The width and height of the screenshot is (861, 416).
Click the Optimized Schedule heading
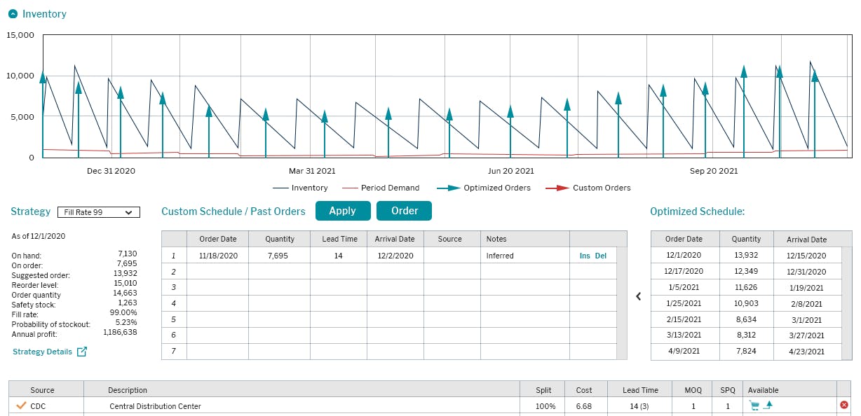pos(697,212)
